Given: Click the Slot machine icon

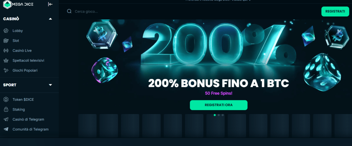Looking at the screenshot, I should 6,41.
